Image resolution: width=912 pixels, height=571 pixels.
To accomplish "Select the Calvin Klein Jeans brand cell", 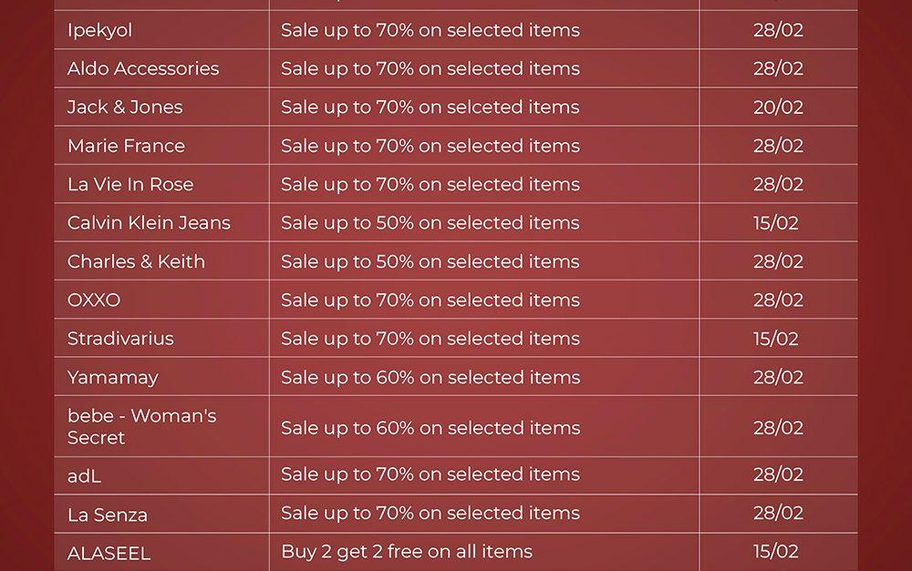I will [x=149, y=223].
